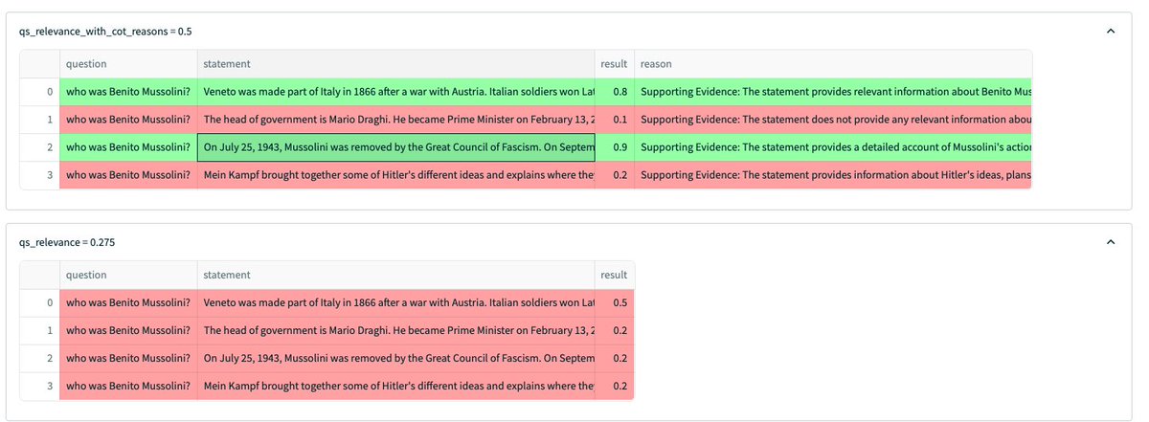Collapse the qs_relevance = 0.275 section chevron
Viewport: 1149px width, 422px height.
1111,243
